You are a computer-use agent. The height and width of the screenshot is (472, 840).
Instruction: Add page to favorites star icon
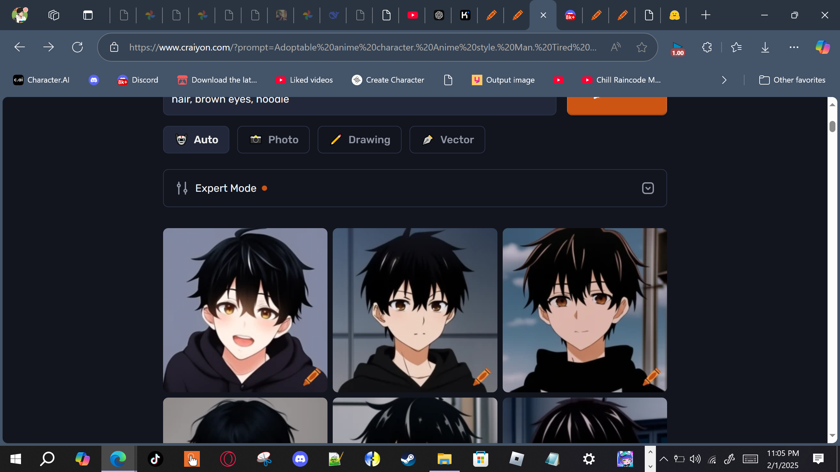tap(641, 47)
